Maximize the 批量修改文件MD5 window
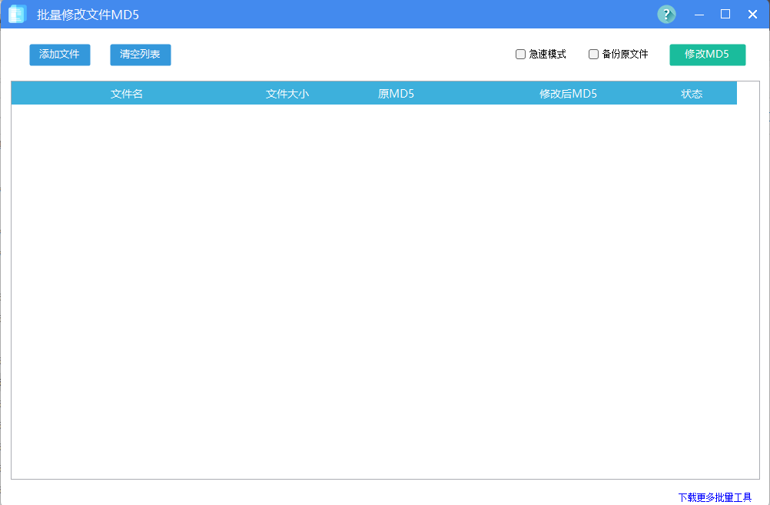Viewport: 770px width, 505px height. coord(725,15)
